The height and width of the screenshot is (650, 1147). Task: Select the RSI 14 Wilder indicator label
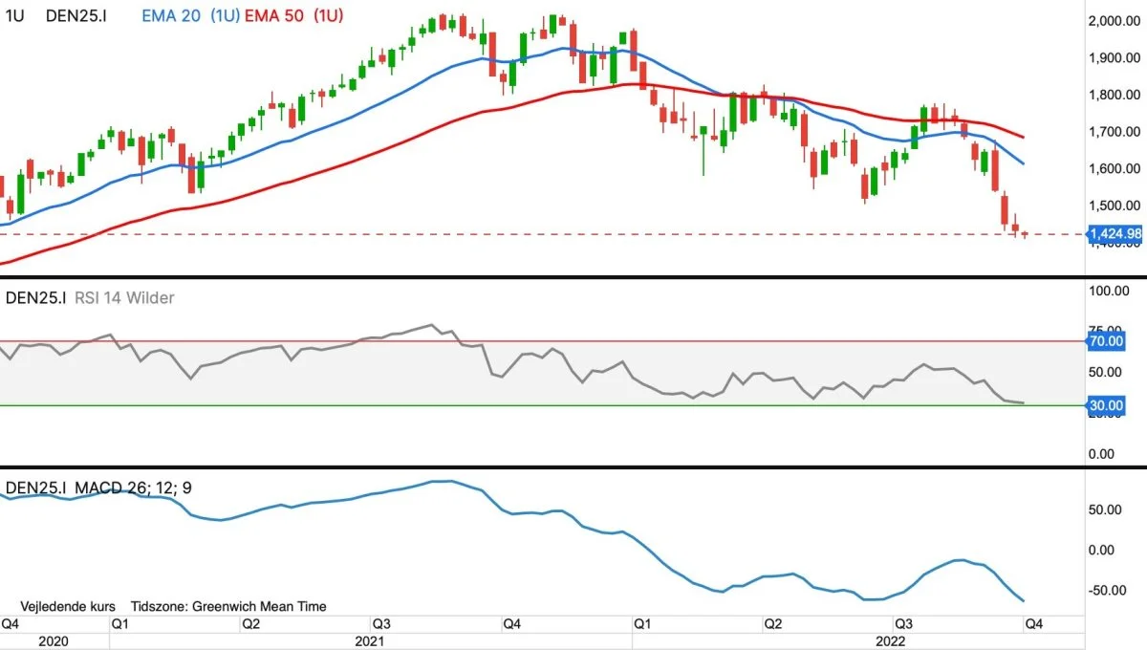click(x=123, y=298)
